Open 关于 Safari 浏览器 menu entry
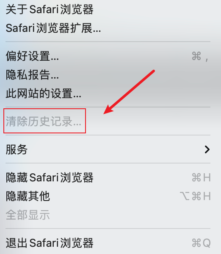This screenshot has height=254, width=221. point(108,9)
